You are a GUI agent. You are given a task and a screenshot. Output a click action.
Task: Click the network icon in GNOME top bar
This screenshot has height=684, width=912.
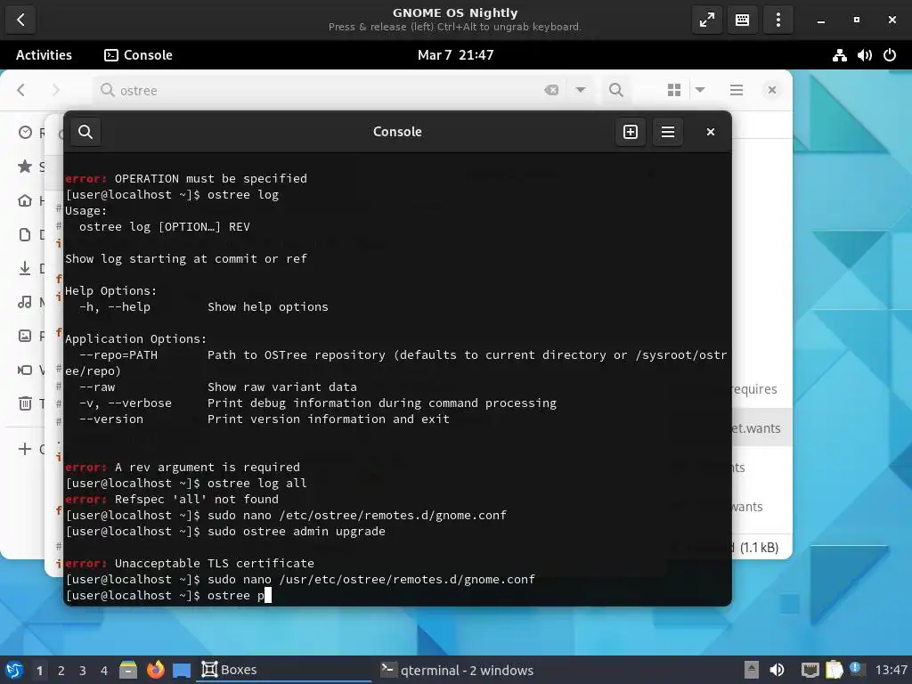pyautogui.click(x=839, y=55)
